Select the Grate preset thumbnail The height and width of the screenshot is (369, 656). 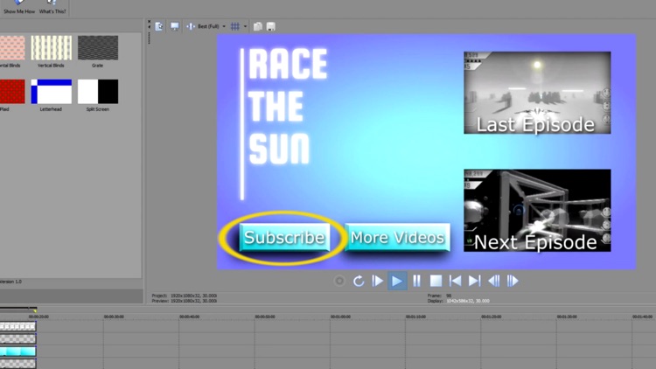pos(98,48)
